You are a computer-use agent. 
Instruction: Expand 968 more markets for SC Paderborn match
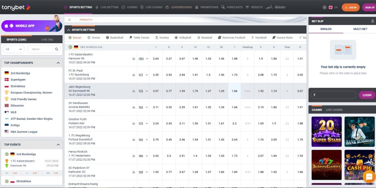coord(143,172)
